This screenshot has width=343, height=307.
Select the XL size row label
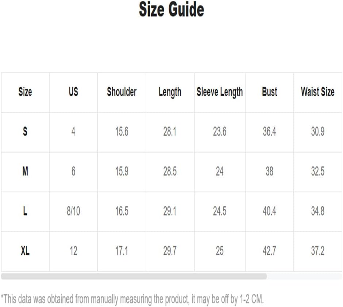(x=25, y=251)
